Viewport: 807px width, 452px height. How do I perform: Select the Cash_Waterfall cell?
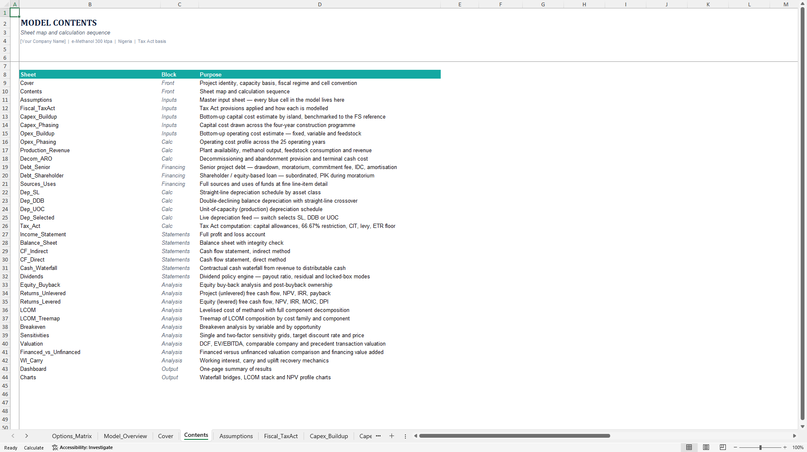point(90,268)
